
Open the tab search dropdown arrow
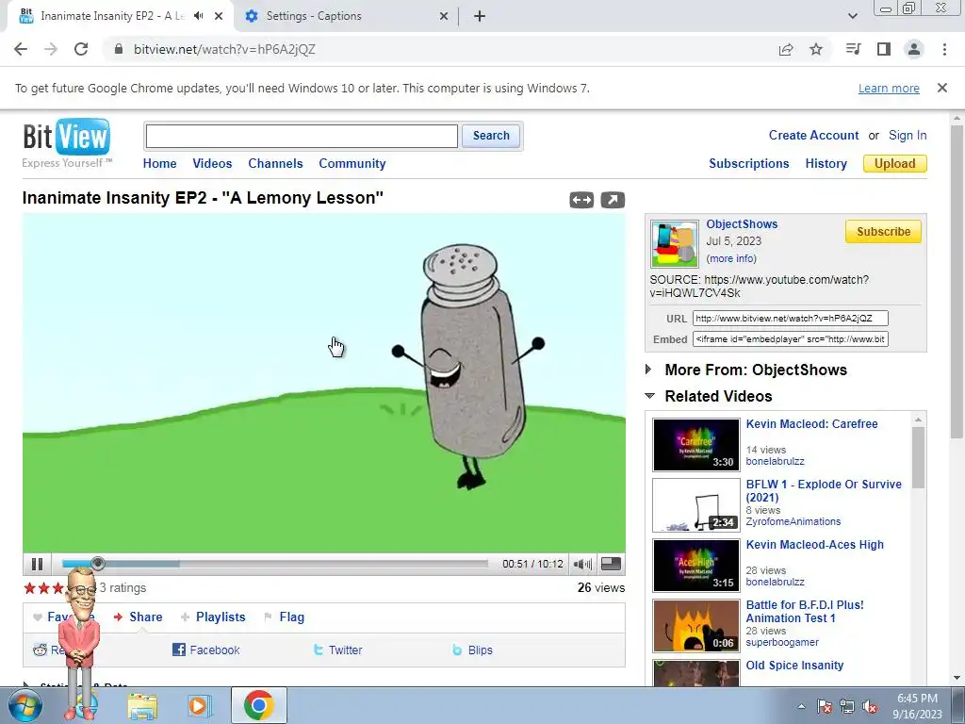point(852,16)
